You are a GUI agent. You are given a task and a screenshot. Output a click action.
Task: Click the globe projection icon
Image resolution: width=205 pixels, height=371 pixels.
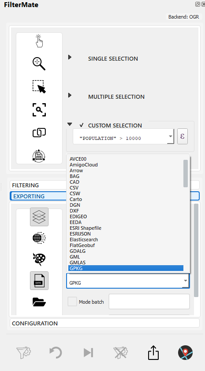click(39, 238)
